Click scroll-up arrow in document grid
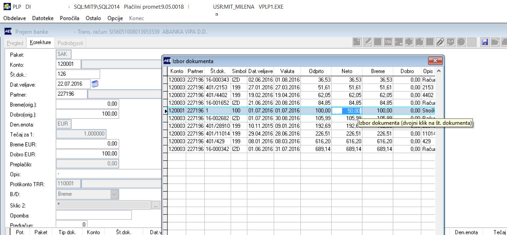507x235 pixels. pos(439,71)
